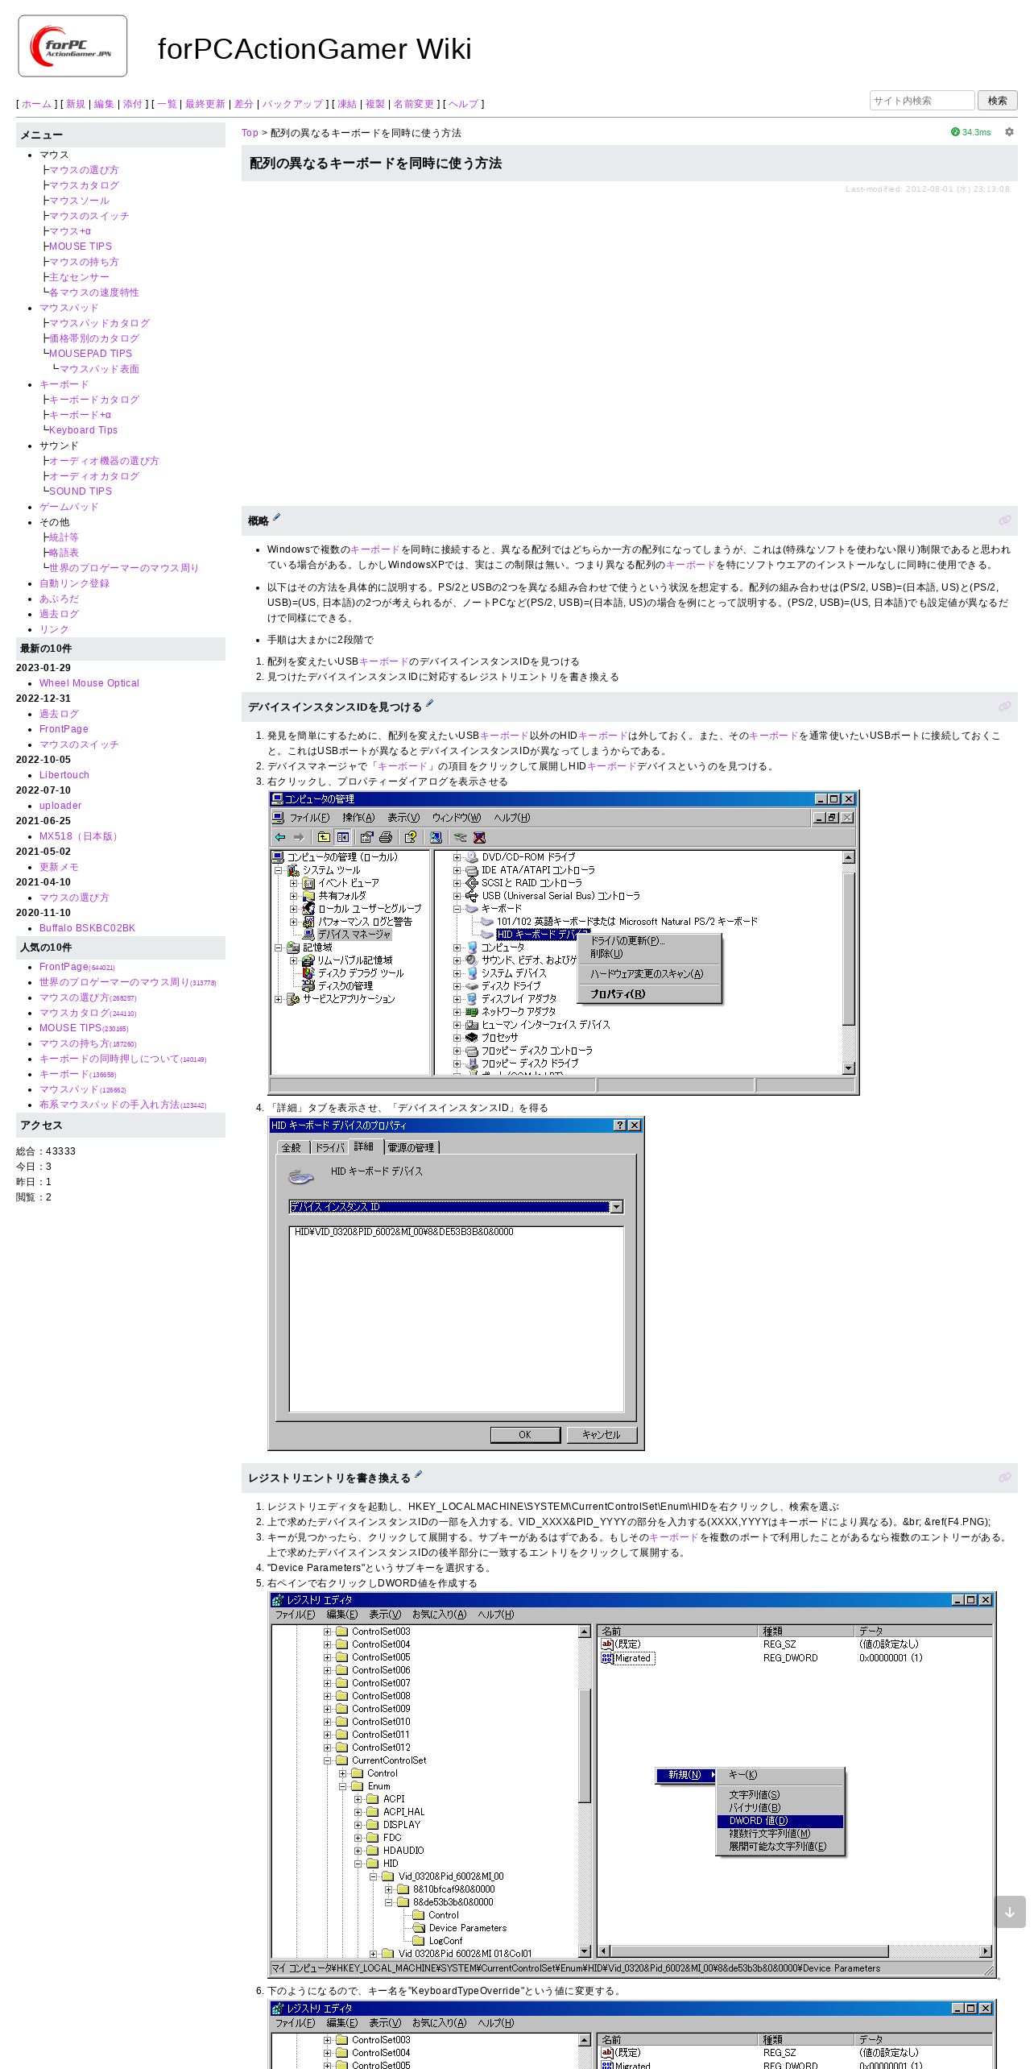This screenshot has width=1034, height=2069.
Task: Click anchor icon on デバイスインスタンスIDを見つける heading
Action: [1005, 707]
